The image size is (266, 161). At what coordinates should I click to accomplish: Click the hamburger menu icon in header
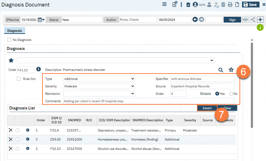(x=164, y=4)
